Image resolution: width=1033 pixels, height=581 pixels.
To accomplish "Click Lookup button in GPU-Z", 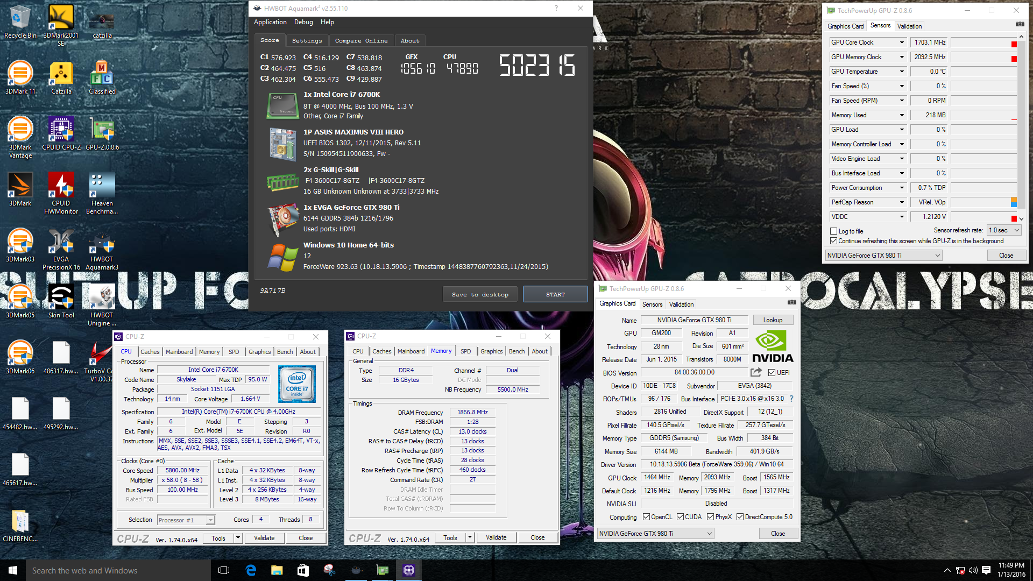I will pyautogui.click(x=773, y=320).
